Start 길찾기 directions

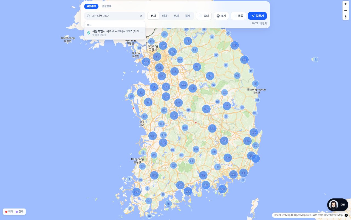257,16
